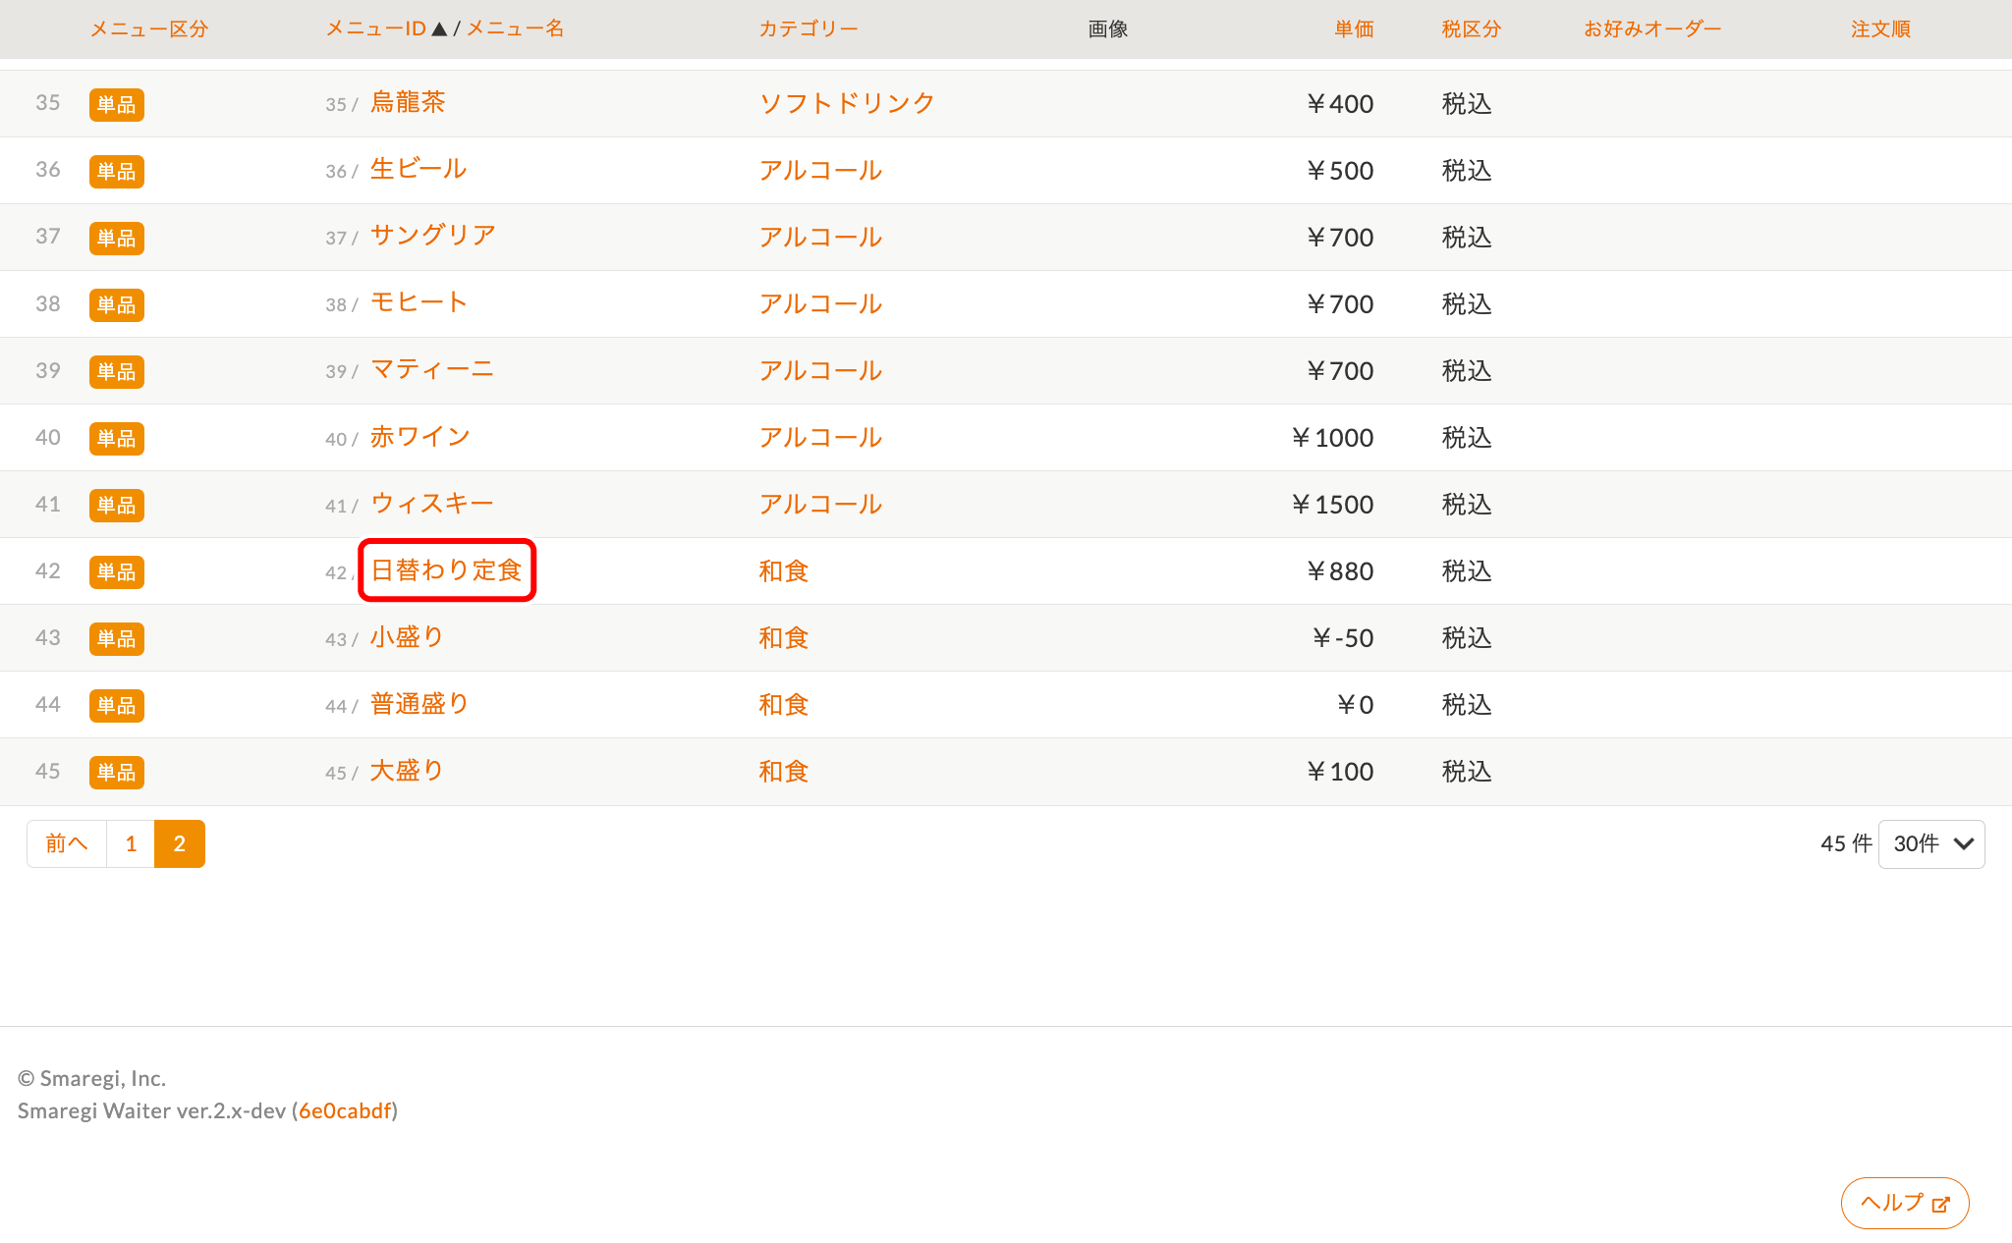The image size is (2012, 1243).
Task: Sort by 単価 column header
Action: coord(1354,29)
